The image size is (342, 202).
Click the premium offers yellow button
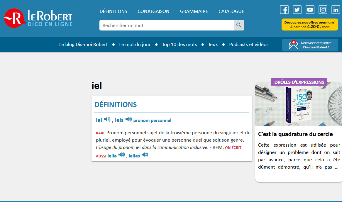point(310,25)
